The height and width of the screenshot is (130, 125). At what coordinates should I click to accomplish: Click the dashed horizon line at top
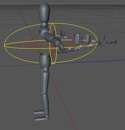(x=62, y=4)
